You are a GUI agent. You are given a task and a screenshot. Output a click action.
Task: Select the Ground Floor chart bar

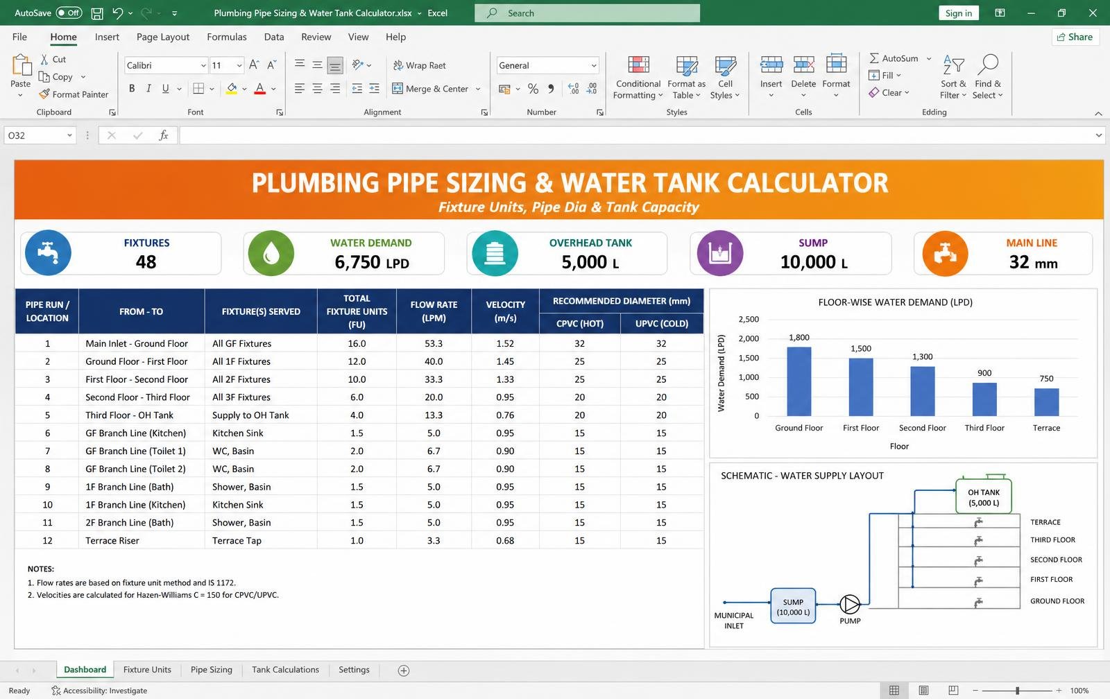coord(799,381)
